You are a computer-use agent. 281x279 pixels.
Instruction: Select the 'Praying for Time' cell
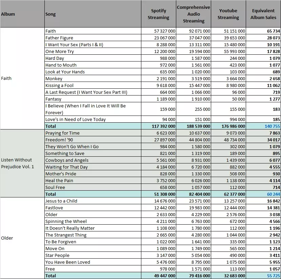point(93,133)
